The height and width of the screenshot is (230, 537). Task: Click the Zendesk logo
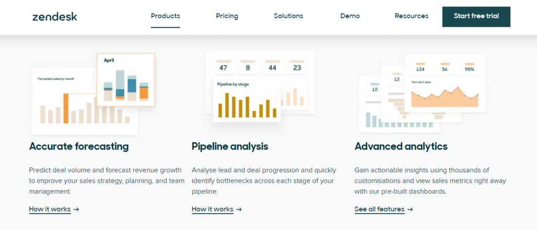(55, 16)
